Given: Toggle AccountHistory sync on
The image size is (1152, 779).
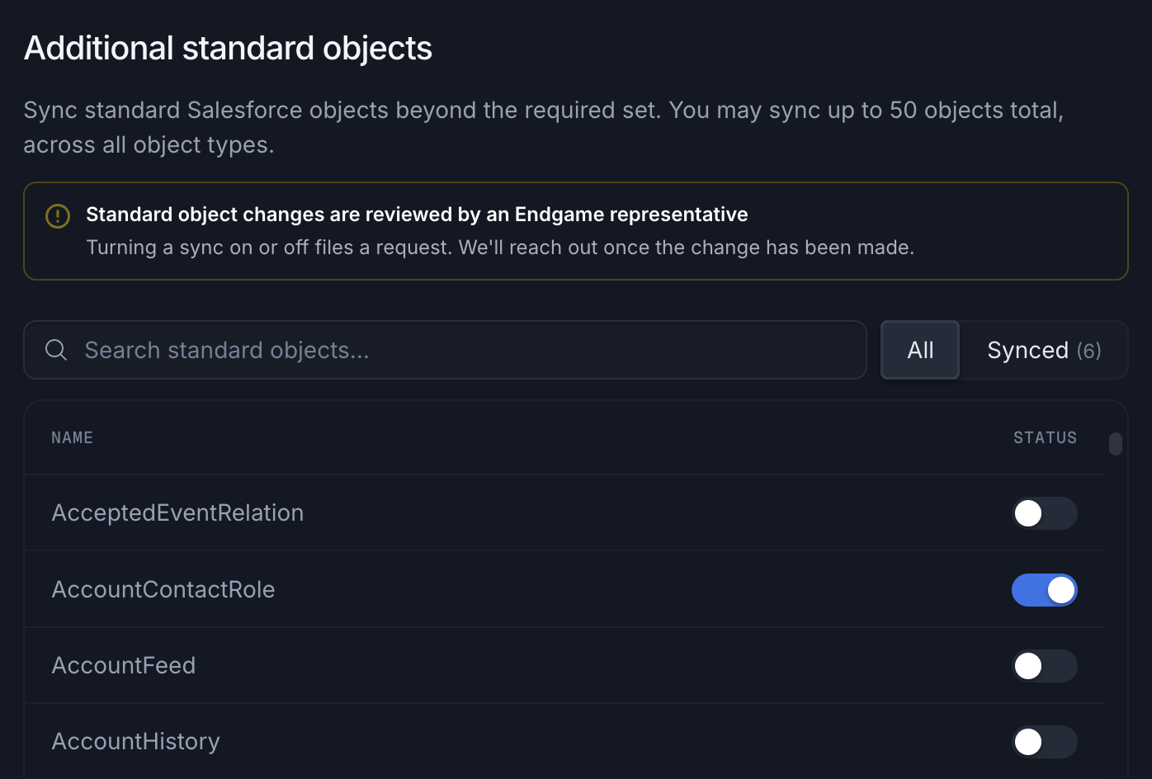Looking at the screenshot, I should coord(1045,742).
